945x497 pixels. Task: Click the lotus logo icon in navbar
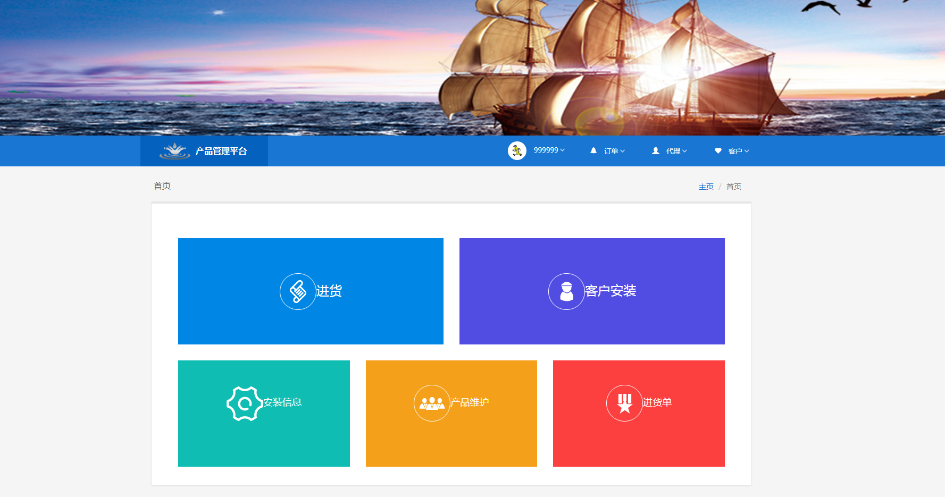(x=174, y=151)
